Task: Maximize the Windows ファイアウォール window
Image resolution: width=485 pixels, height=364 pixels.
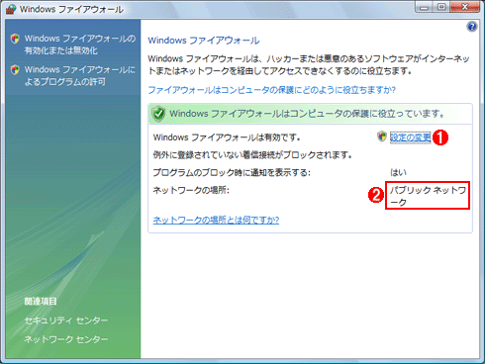Action: 441,7
